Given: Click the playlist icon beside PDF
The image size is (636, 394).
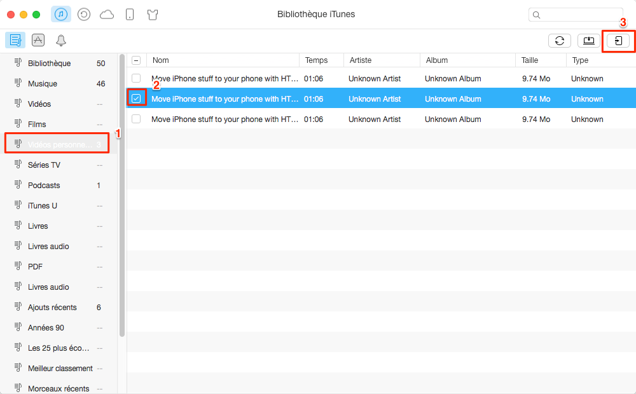Looking at the screenshot, I should click(x=18, y=266).
